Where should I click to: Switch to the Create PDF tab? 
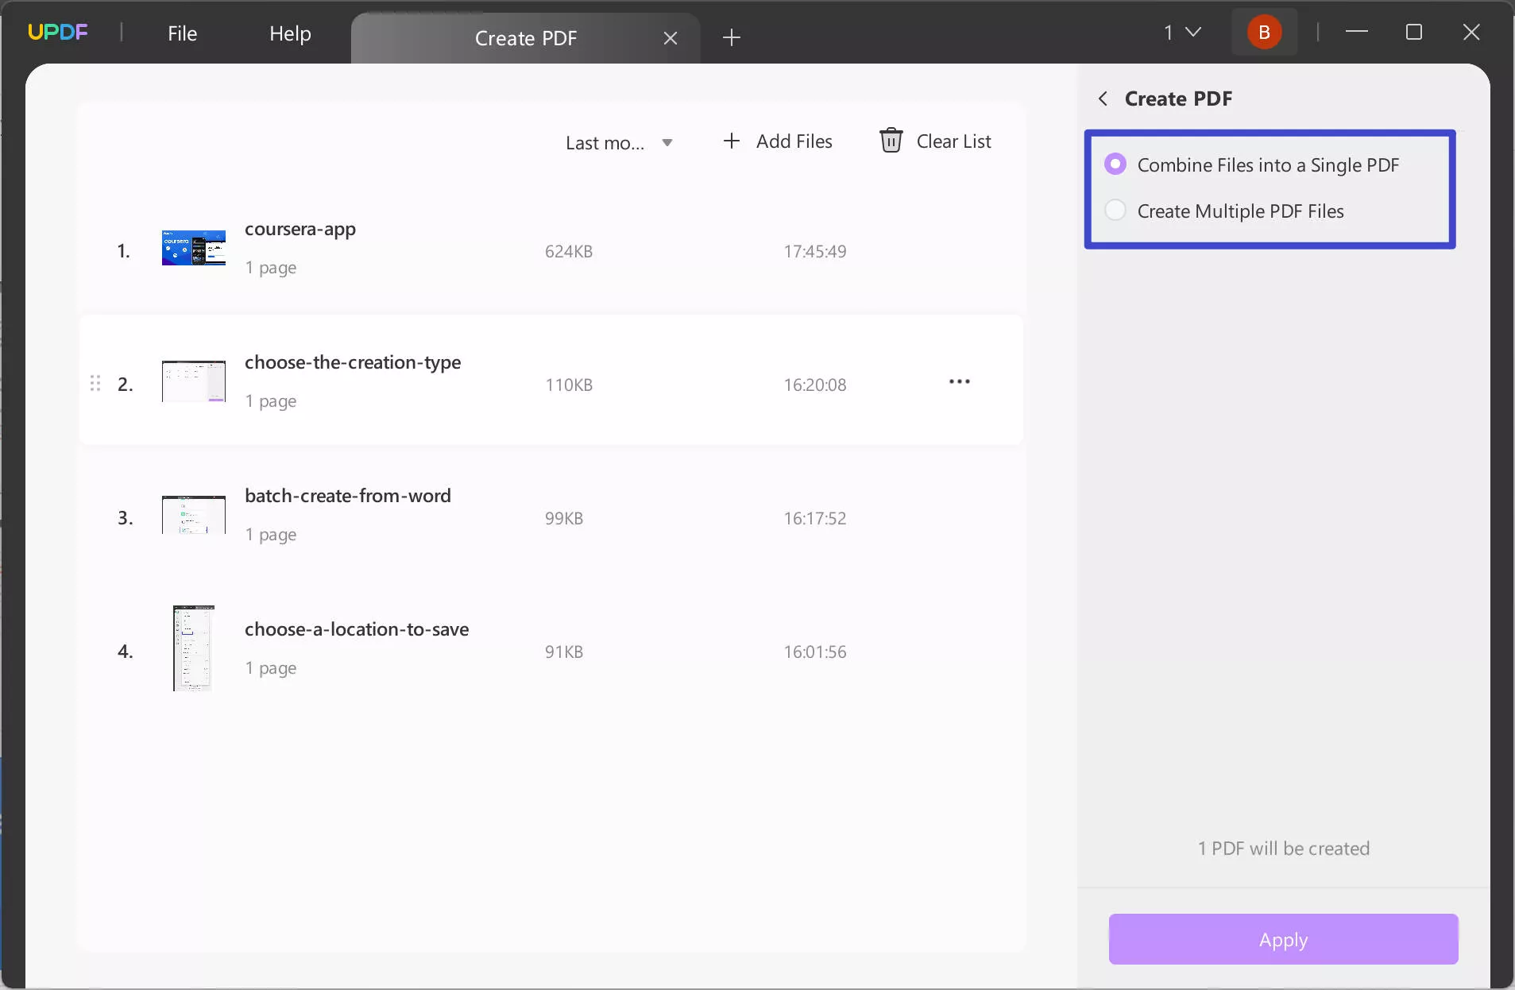[525, 38]
